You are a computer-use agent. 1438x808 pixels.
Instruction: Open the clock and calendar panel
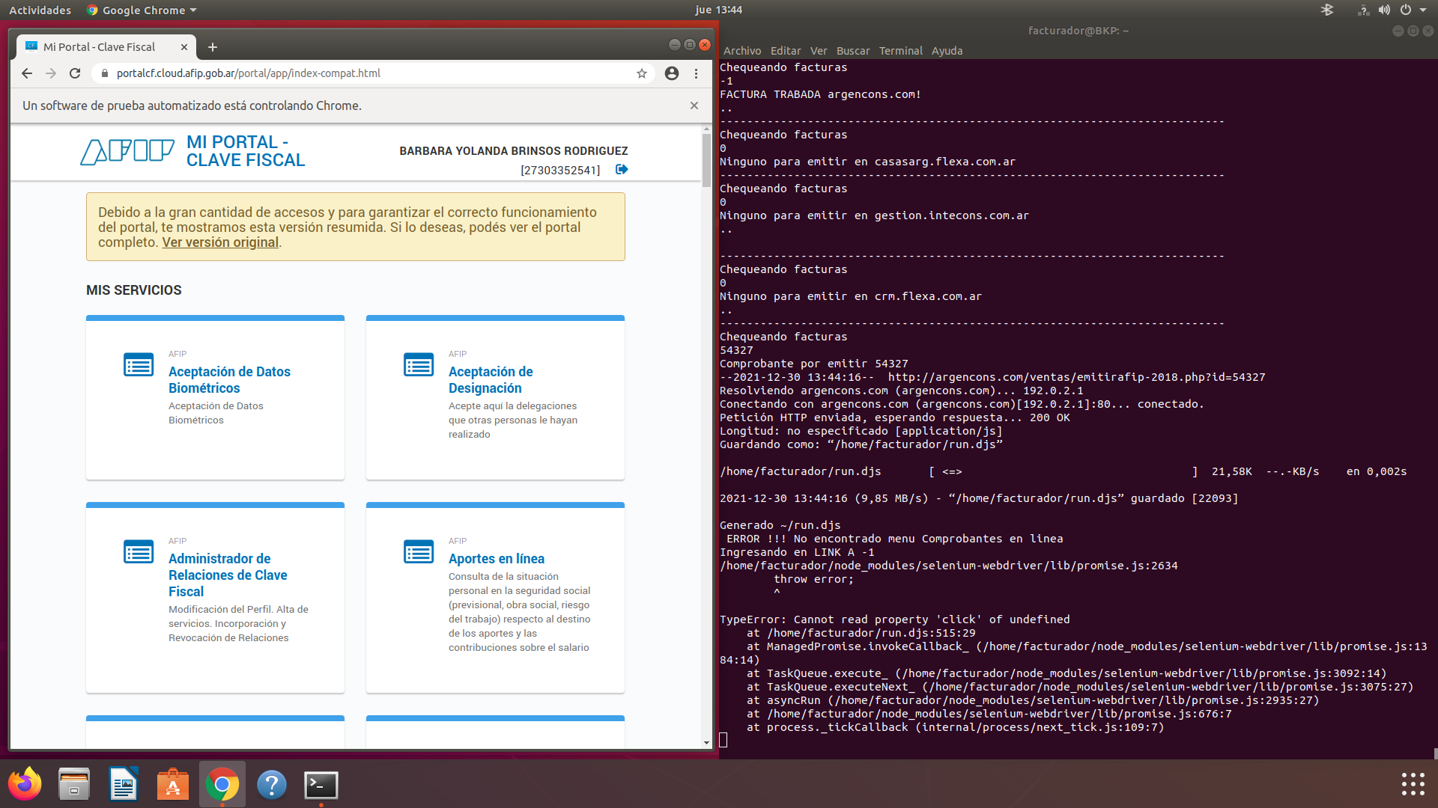(x=718, y=10)
